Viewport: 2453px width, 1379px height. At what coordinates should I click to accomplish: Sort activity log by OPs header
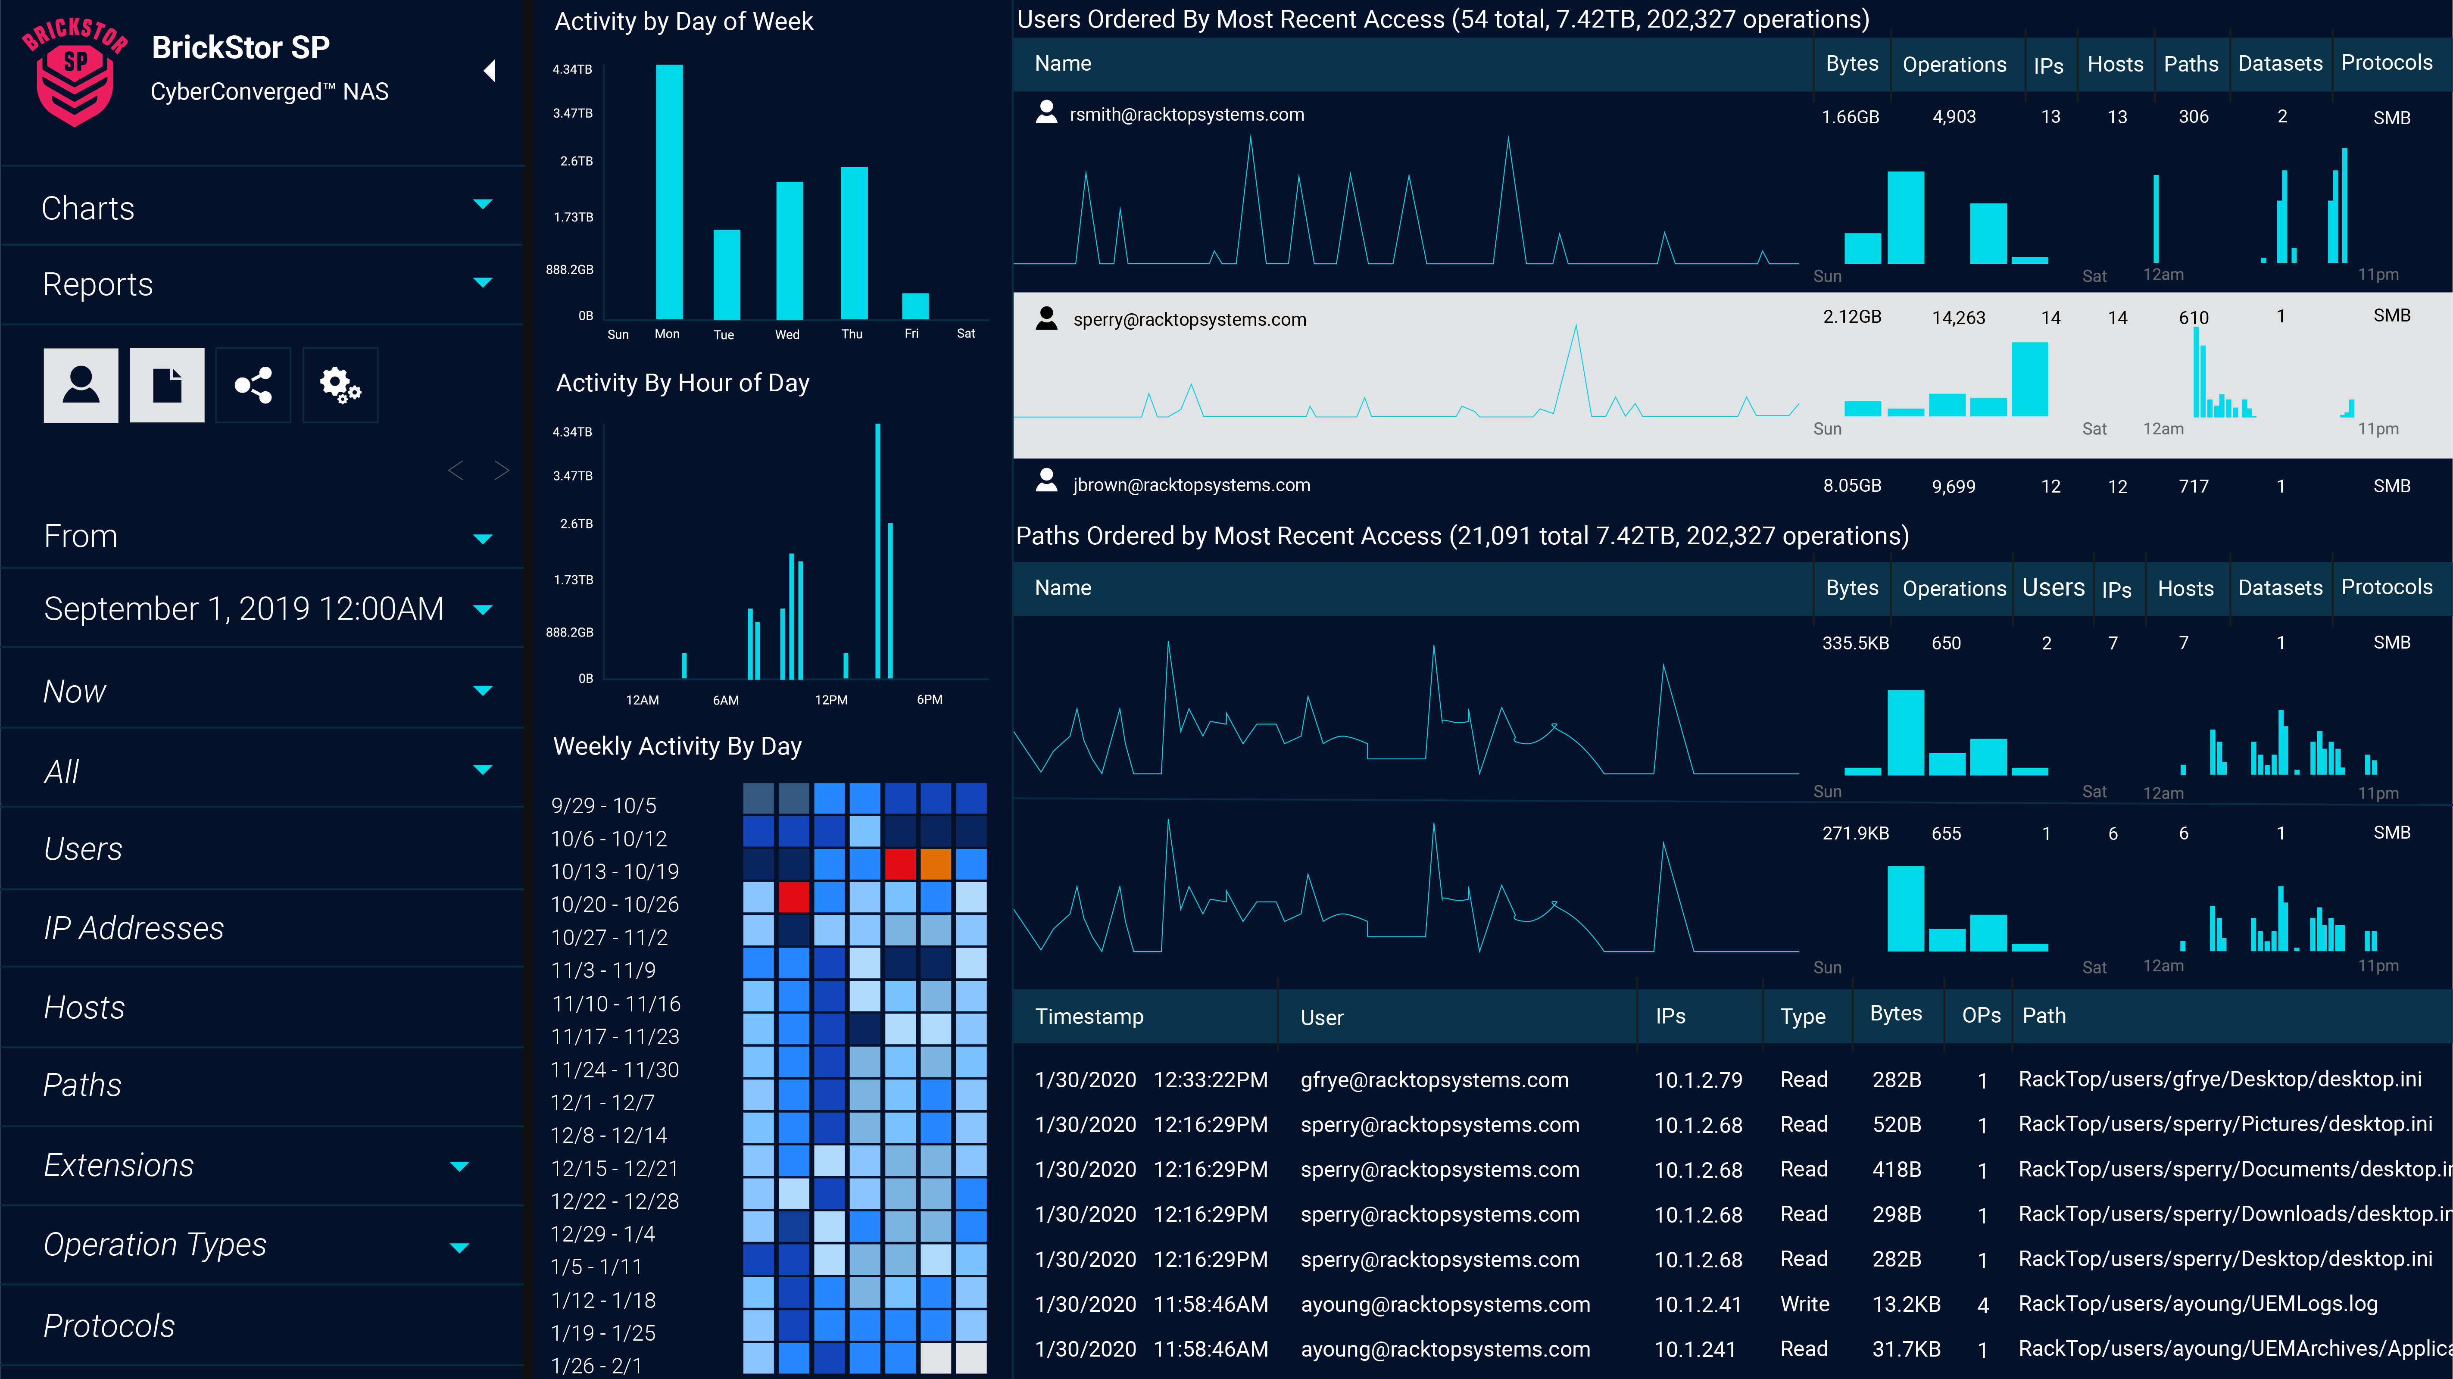1981,1015
